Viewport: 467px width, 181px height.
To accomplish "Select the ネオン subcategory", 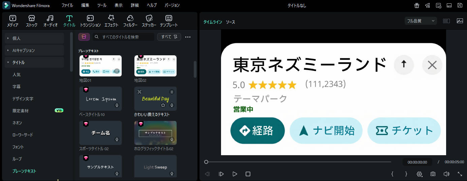I will tap(17, 123).
